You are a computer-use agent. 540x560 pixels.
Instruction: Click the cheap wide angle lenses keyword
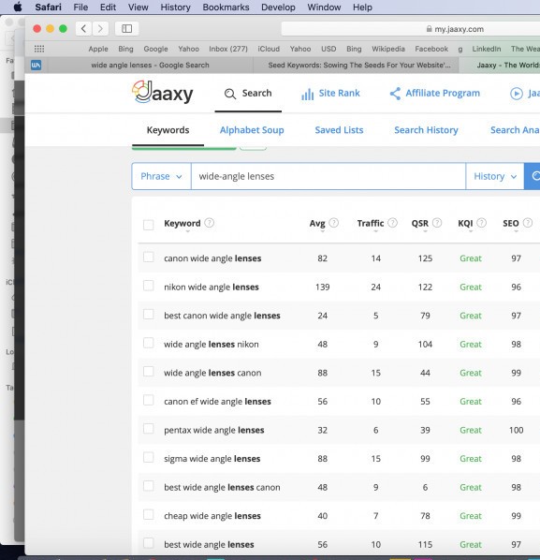click(x=212, y=516)
